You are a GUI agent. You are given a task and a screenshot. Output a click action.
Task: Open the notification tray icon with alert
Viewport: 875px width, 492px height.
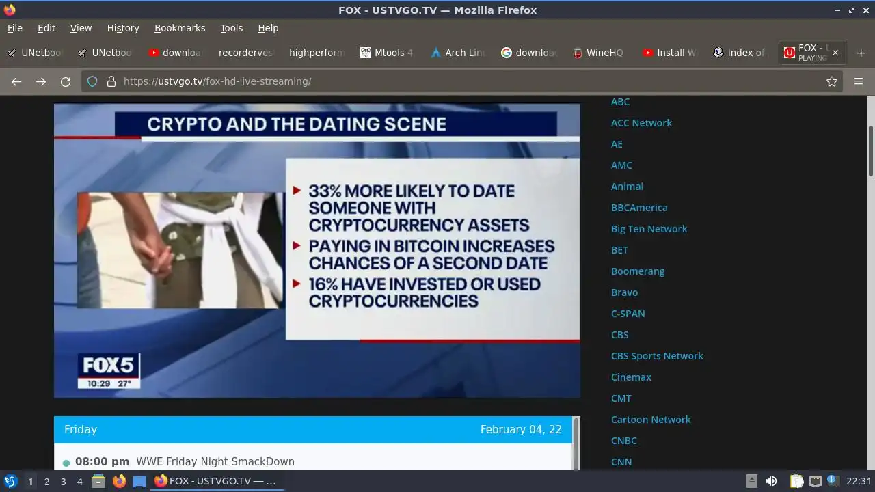coord(833,480)
